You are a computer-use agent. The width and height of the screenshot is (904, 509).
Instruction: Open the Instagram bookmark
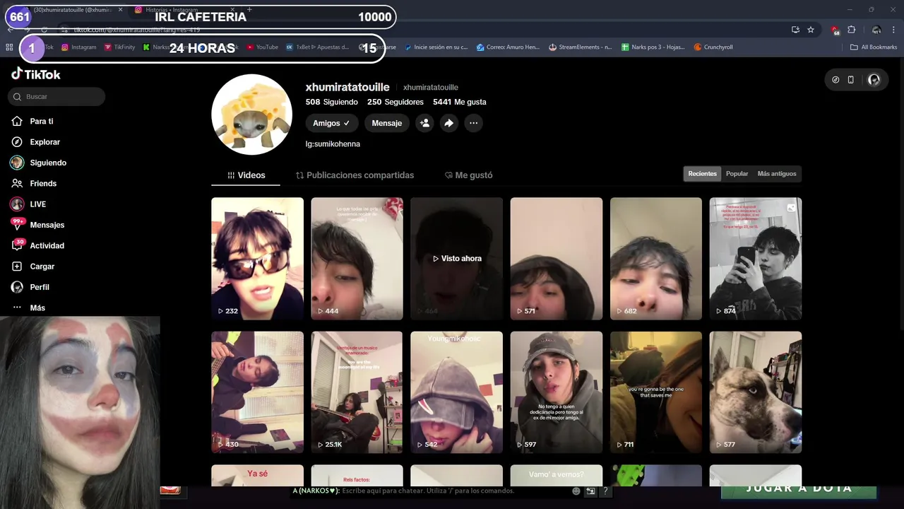[x=79, y=47]
